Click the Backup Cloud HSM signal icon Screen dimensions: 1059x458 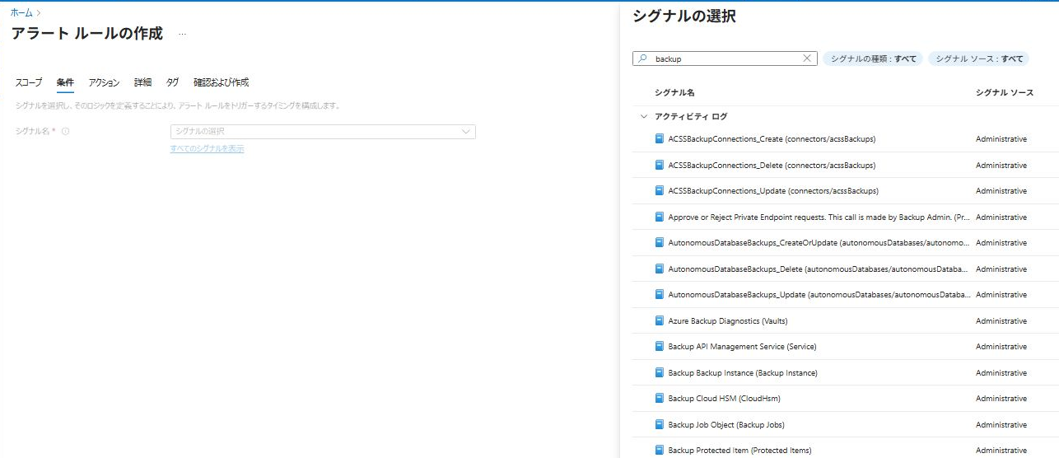pyautogui.click(x=660, y=399)
